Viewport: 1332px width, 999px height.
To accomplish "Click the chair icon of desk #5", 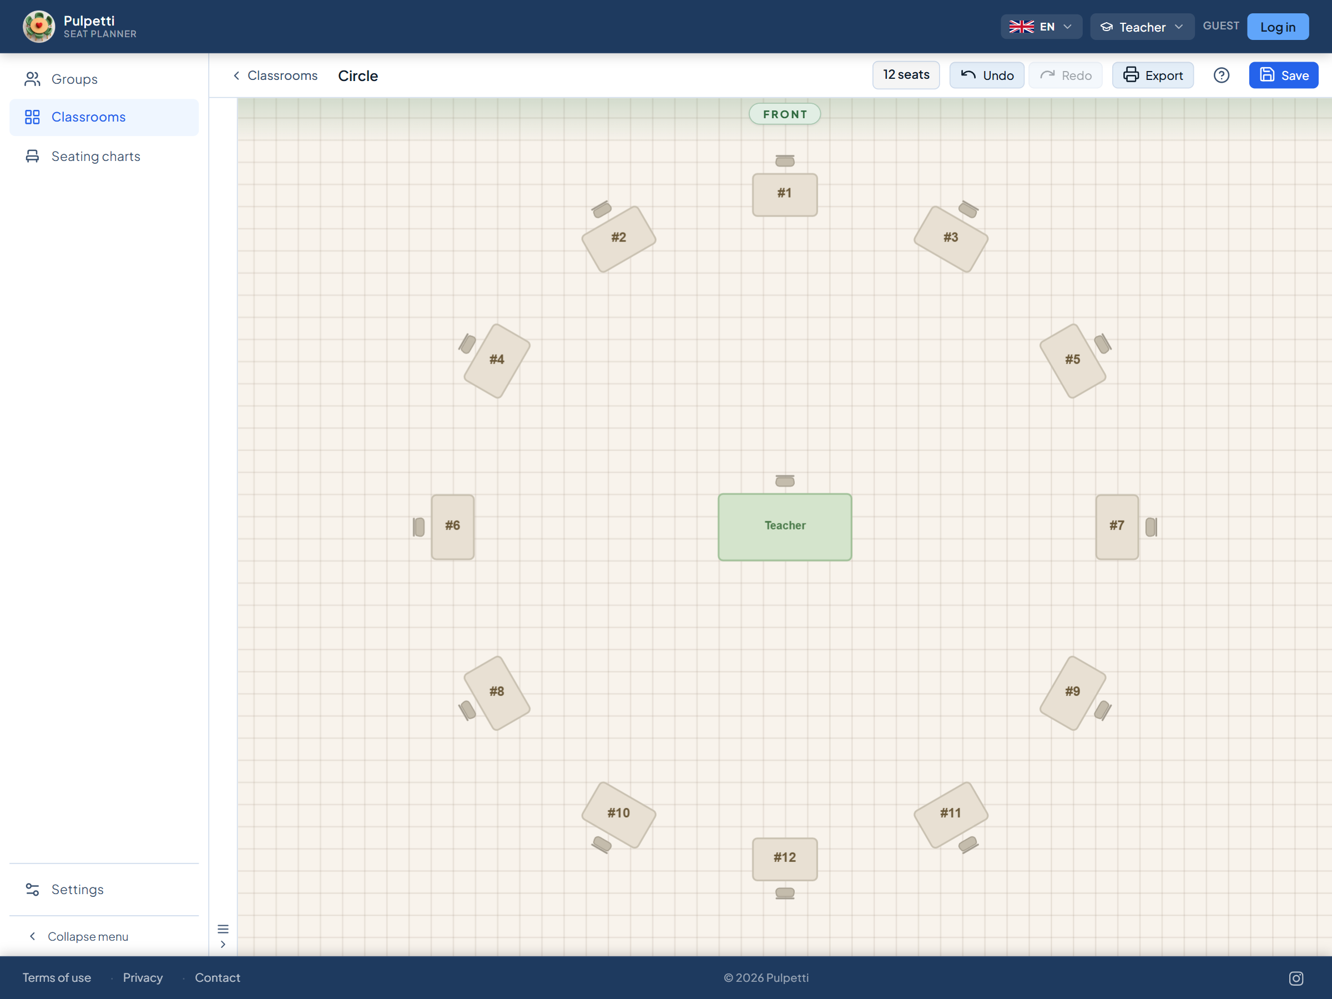I will tap(1103, 344).
